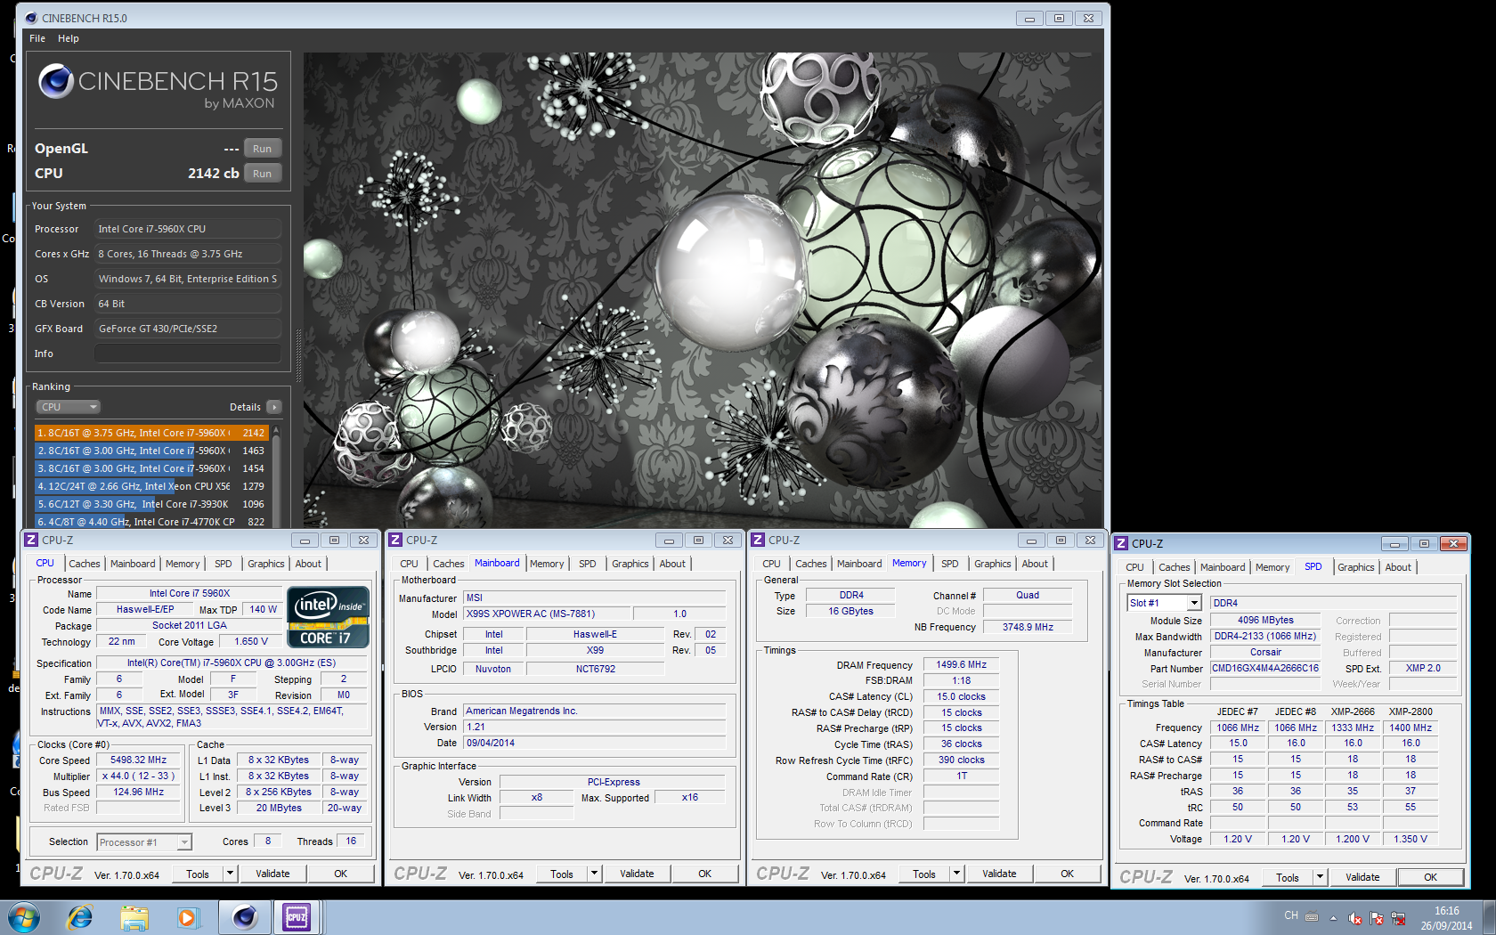Click the Processor field Intel Core i7-5960X CPU
The height and width of the screenshot is (935, 1496).
[188, 229]
